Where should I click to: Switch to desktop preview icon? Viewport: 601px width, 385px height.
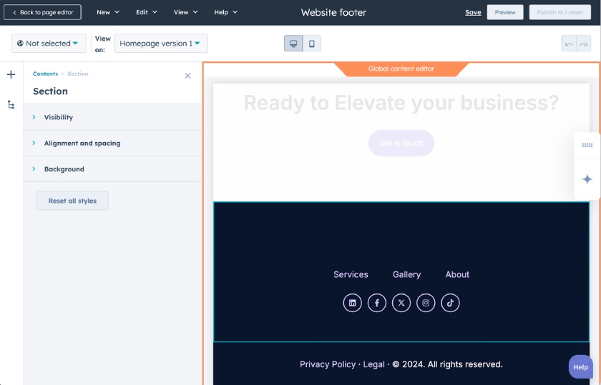(293, 44)
